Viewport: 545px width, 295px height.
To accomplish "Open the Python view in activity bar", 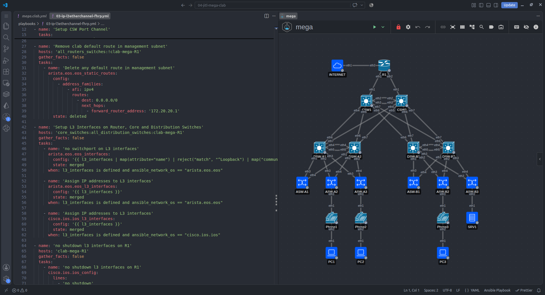I will pos(6,128).
